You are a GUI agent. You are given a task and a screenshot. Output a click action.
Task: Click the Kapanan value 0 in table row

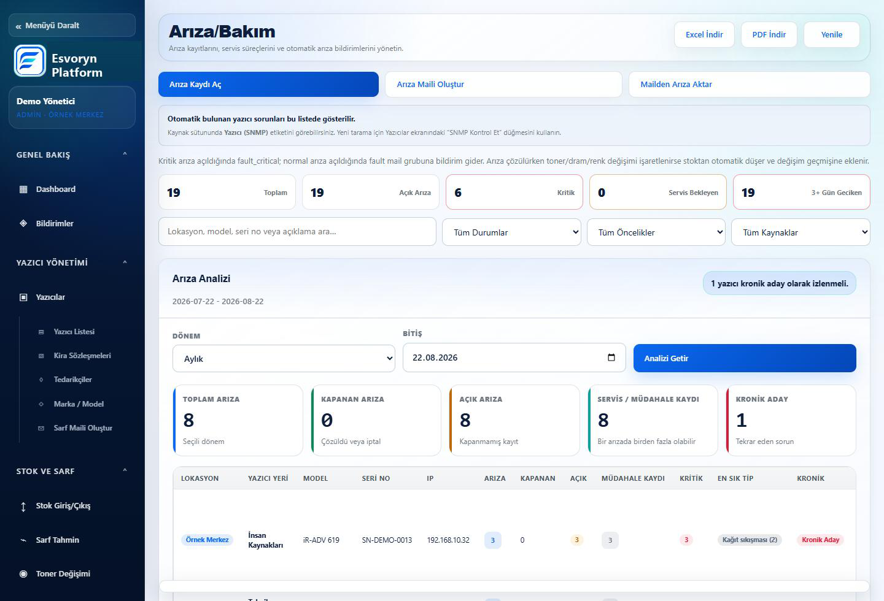522,540
